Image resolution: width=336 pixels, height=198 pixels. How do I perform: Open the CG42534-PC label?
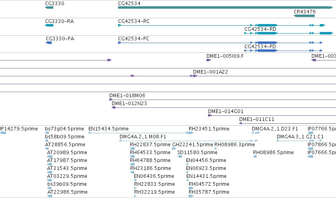pos(133,39)
